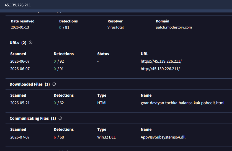232x151 pixels.
Task: Click the 2026-06-07 date of https URL
Action: 20,61
